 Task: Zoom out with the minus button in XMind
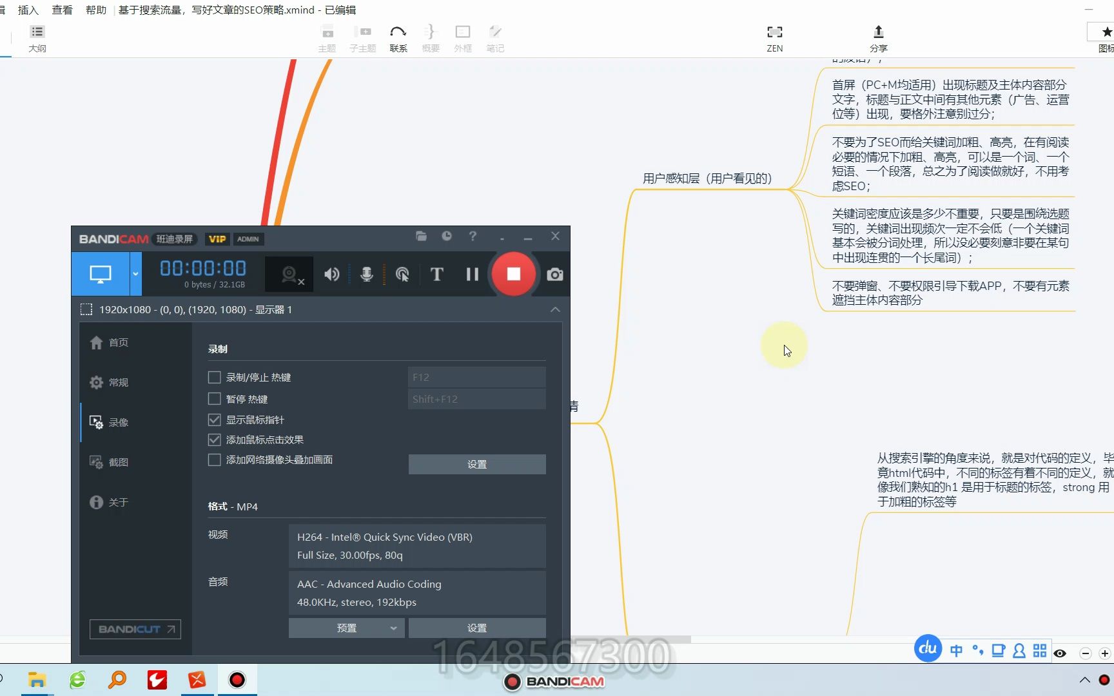(1086, 653)
